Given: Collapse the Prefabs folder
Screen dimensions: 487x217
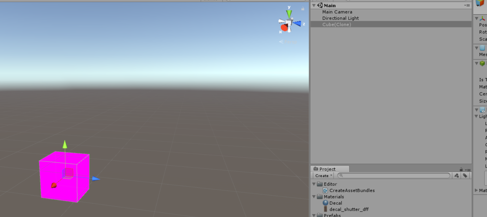Looking at the screenshot, I should point(314,215).
